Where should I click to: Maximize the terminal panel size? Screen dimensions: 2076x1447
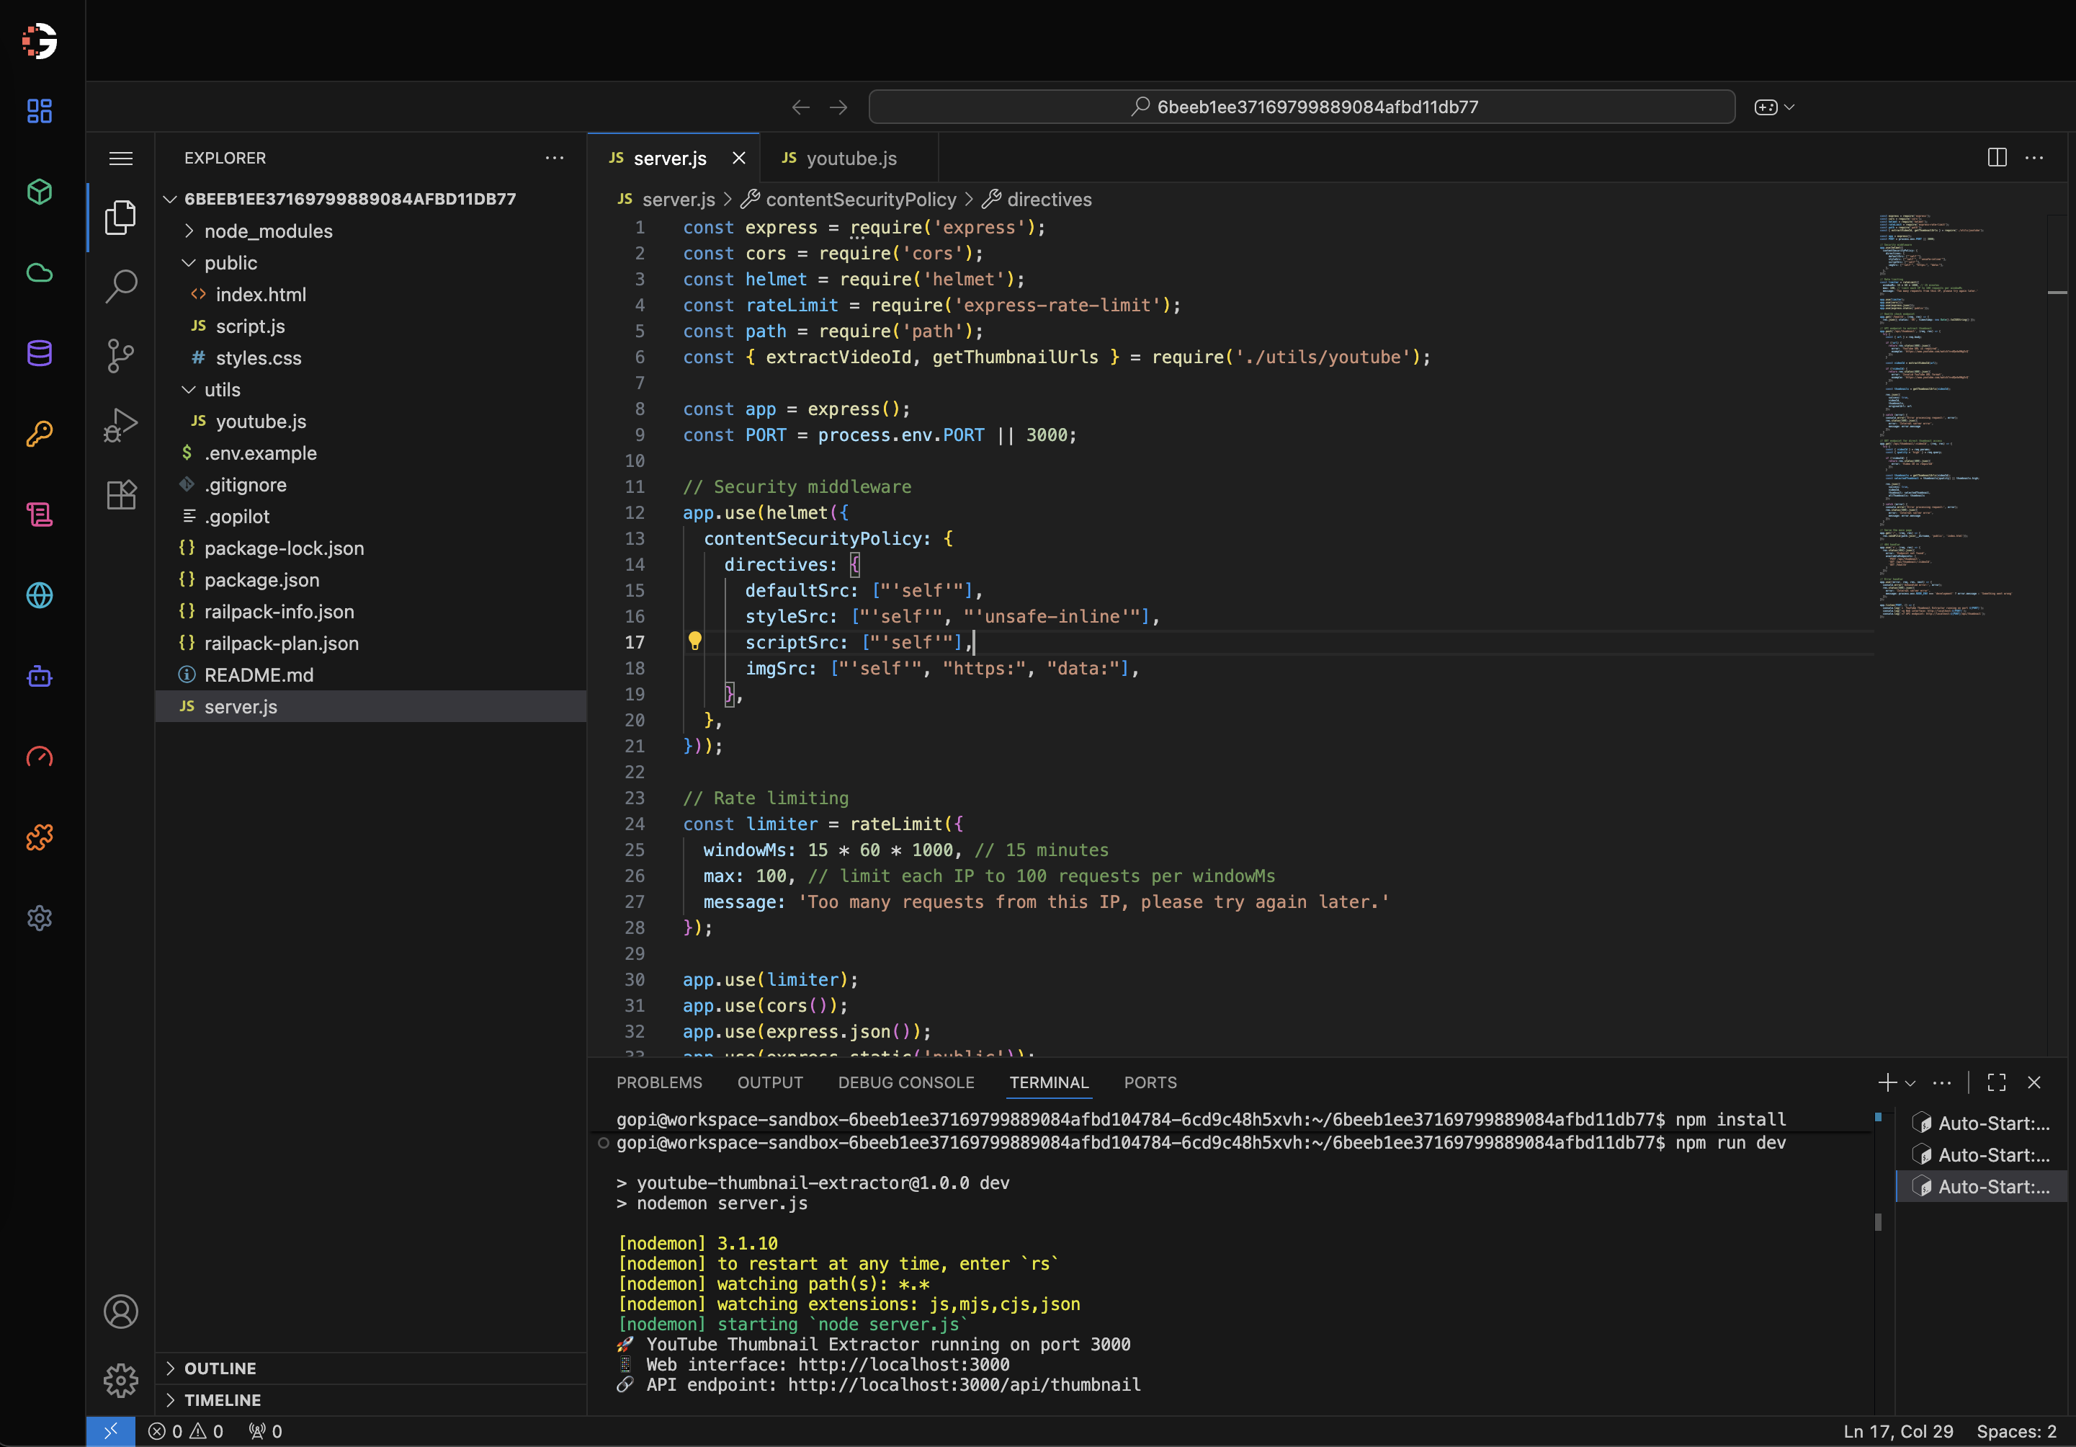(x=1997, y=1082)
